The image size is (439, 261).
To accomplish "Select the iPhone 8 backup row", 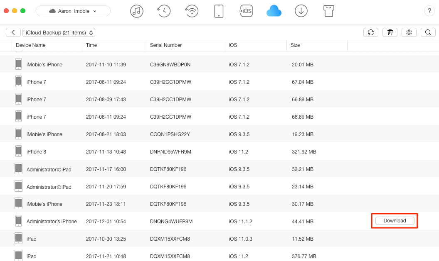I will 219,152.
